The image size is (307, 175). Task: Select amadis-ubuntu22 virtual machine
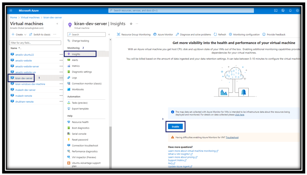pyautogui.click(x=25, y=55)
